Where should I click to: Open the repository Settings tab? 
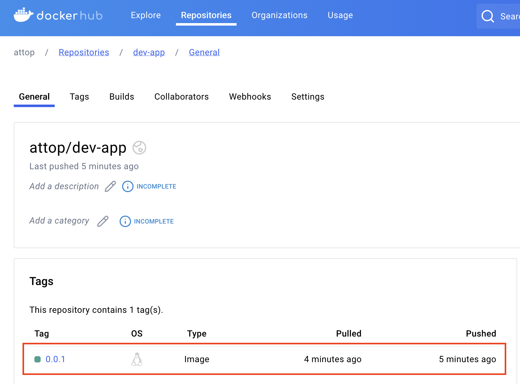pos(307,97)
